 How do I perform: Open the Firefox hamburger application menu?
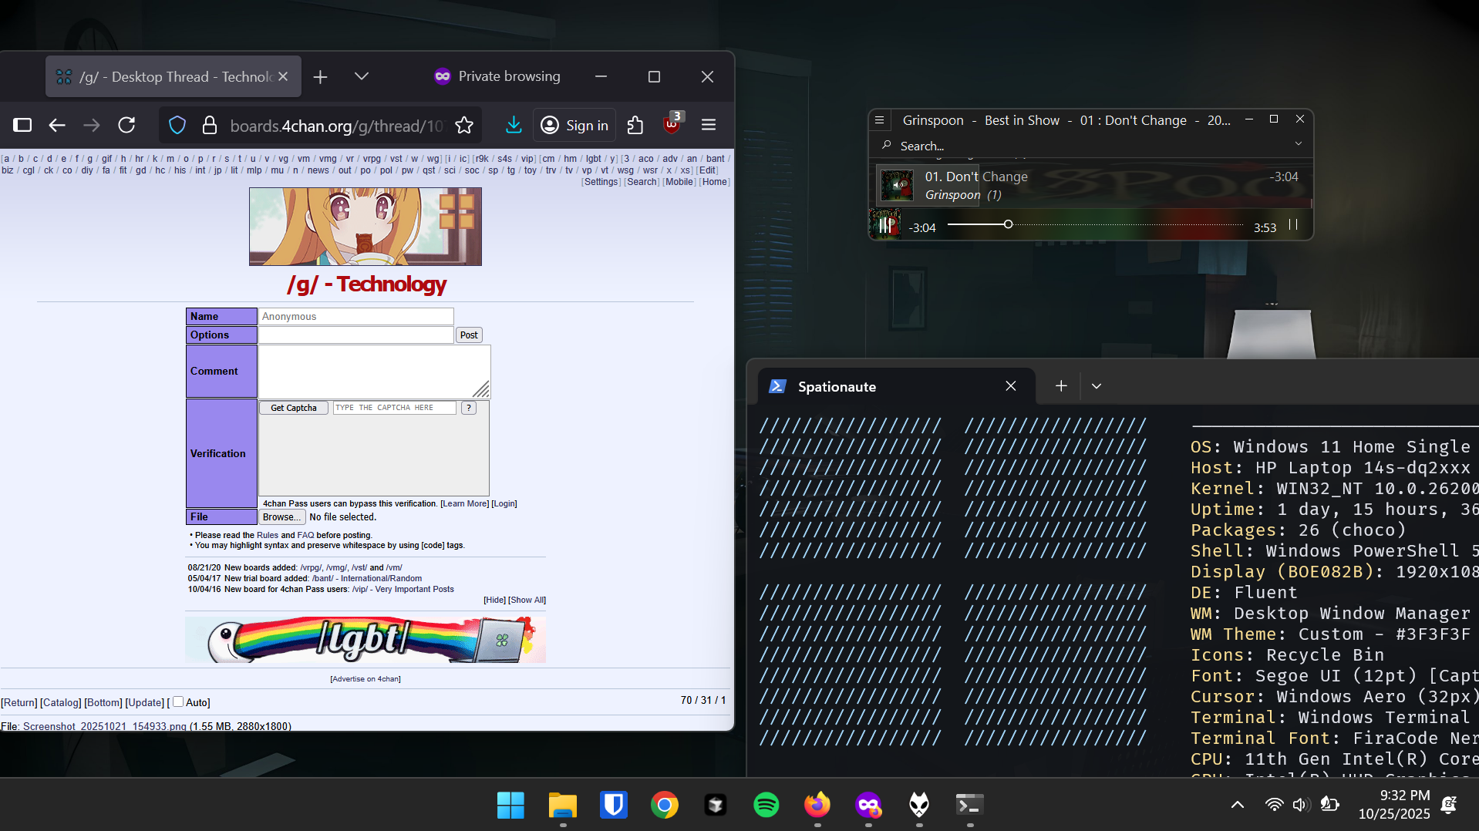click(x=709, y=125)
